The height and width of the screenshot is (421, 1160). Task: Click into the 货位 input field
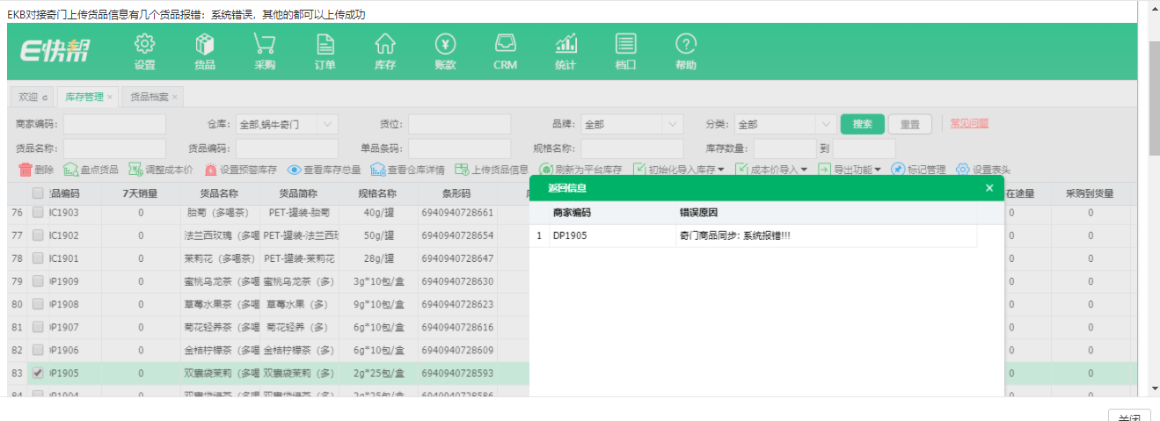pos(459,125)
